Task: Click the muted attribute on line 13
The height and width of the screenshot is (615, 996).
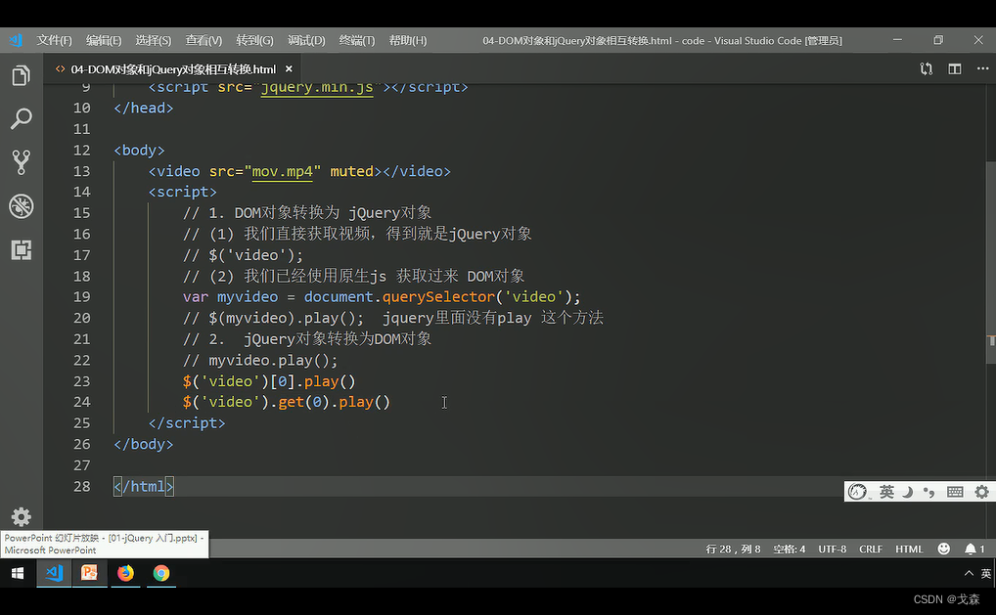Action: [352, 171]
